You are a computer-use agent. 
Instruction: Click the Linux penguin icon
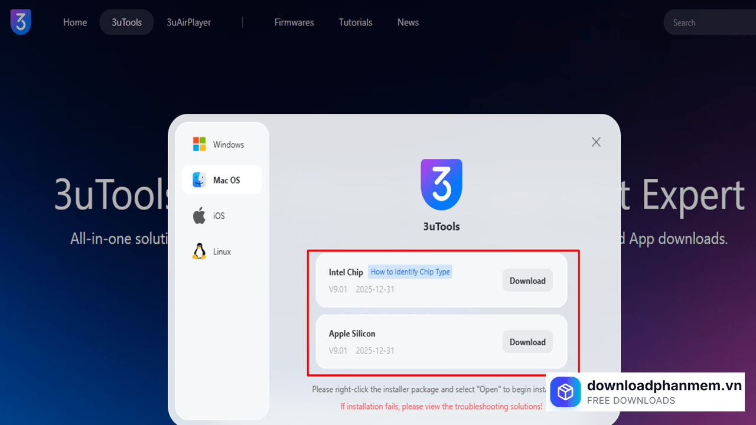point(200,251)
